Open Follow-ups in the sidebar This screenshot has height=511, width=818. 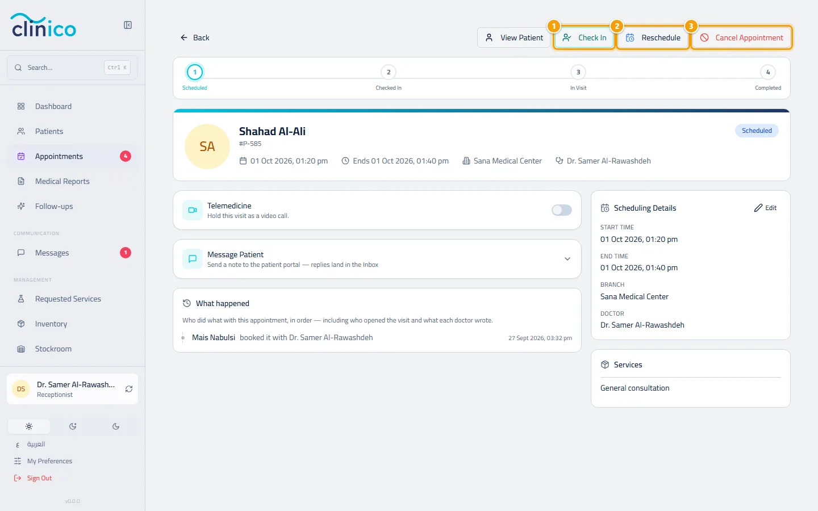point(72,206)
